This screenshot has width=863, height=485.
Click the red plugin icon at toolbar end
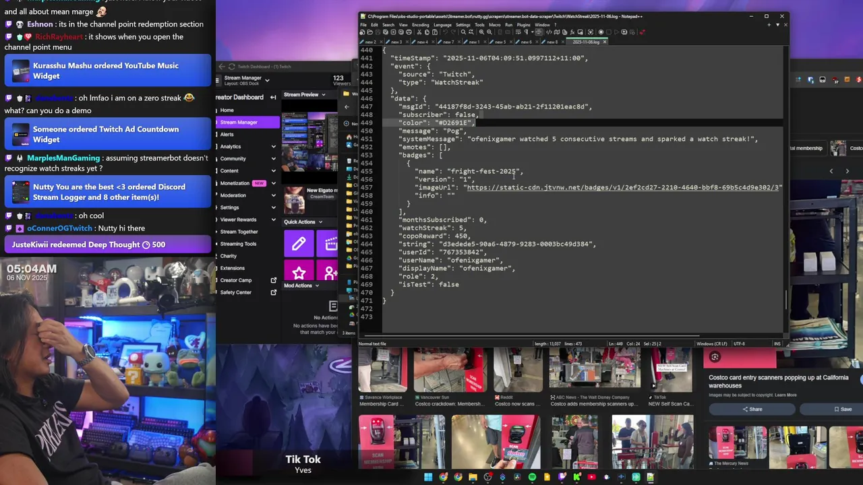[643, 32]
